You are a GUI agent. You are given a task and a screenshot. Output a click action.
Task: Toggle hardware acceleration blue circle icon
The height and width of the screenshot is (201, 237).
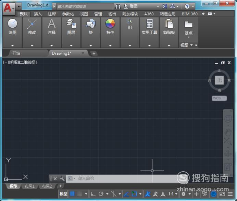coord(213,194)
